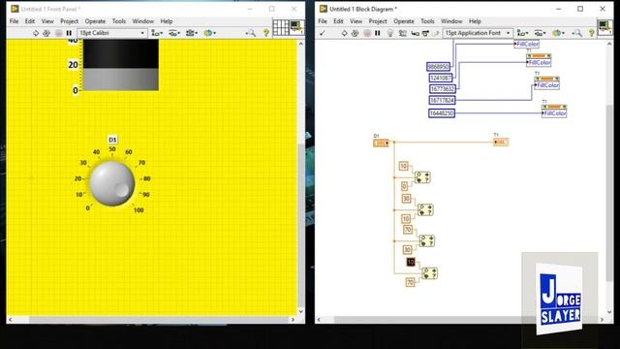Open Operate menu in Block Diagram window
The image size is (620, 349).
pyautogui.click(x=403, y=21)
